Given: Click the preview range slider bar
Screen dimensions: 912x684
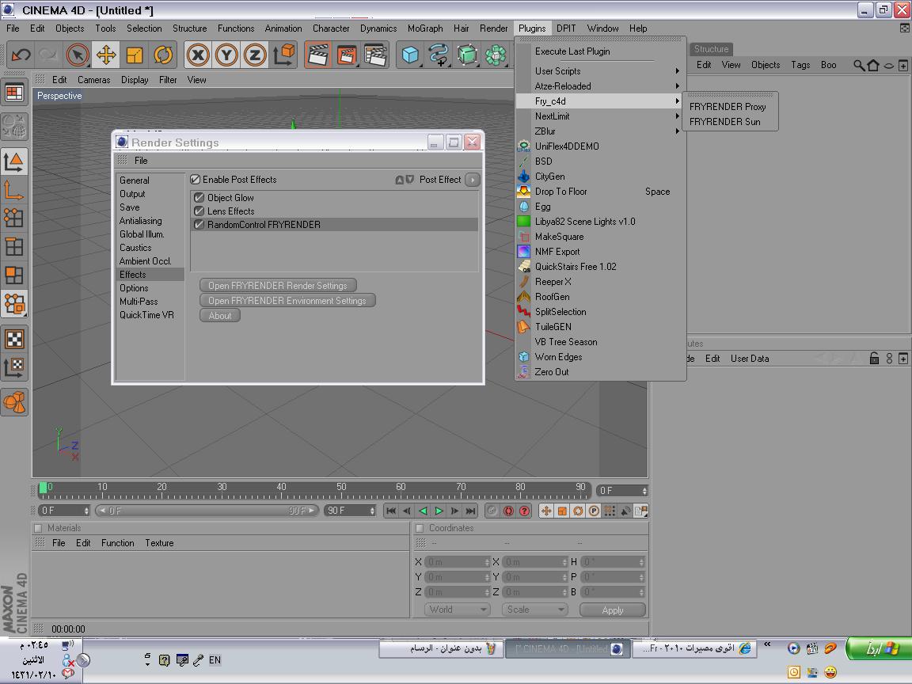Looking at the screenshot, I should tap(207, 511).
